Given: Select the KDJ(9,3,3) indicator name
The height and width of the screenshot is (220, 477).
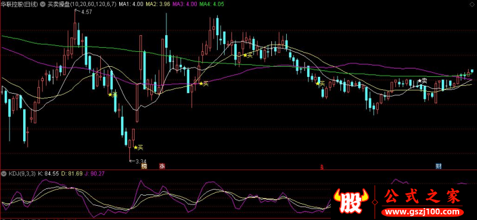Looking at the screenshot, I should click(22, 173).
